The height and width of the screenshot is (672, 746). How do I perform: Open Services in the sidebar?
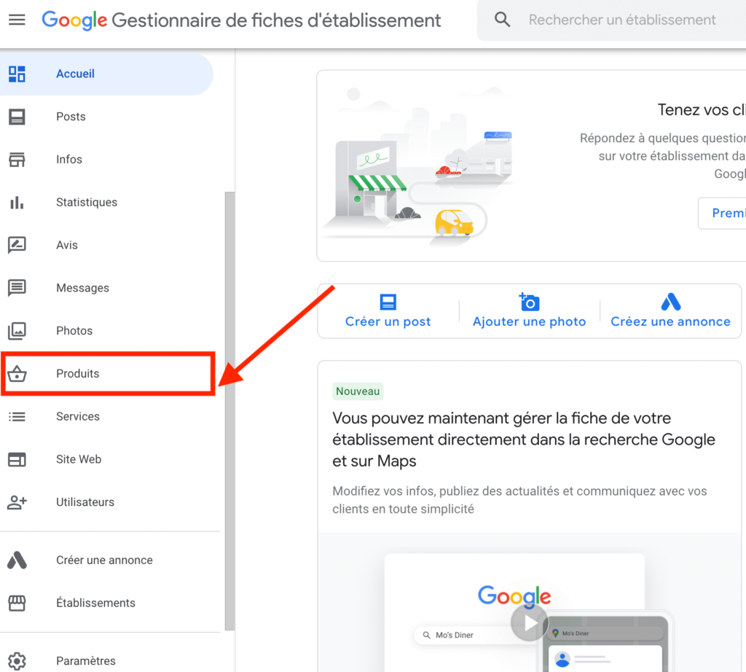coord(106,416)
